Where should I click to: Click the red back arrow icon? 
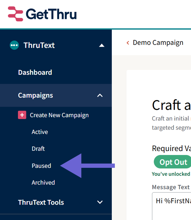[x=128, y=43]
